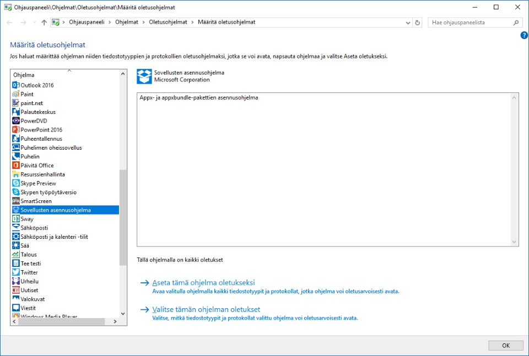529x356 pixels.
Task: Select the Päivitä Office icon
Action: [x=15, y=166]
